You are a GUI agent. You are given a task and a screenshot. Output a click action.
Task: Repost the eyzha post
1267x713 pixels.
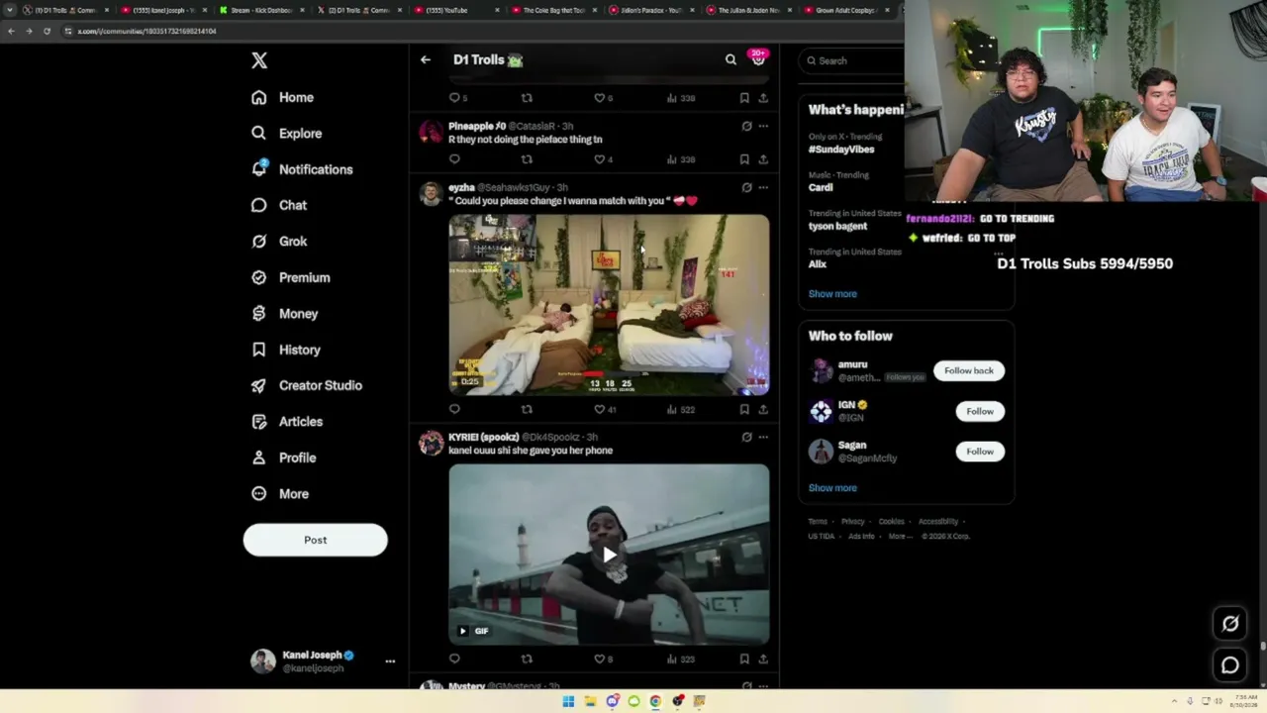(527, 409)
